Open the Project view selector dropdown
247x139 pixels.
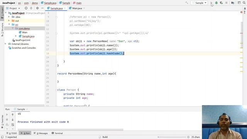click(x=13, y=8)
